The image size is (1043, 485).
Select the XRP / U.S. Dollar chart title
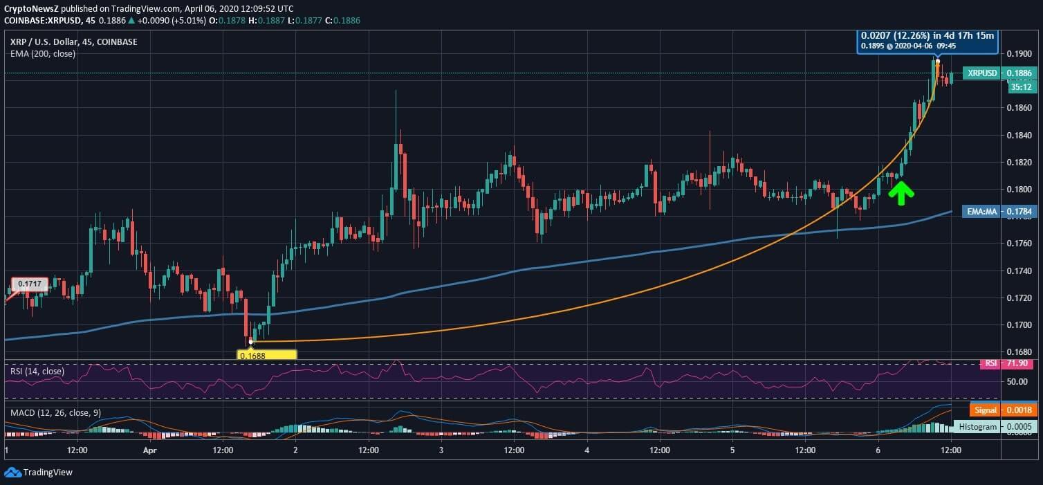73,42
